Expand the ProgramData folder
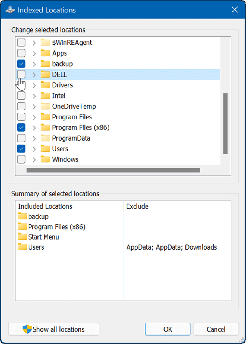The image size is (246, 344). [34, 138]
